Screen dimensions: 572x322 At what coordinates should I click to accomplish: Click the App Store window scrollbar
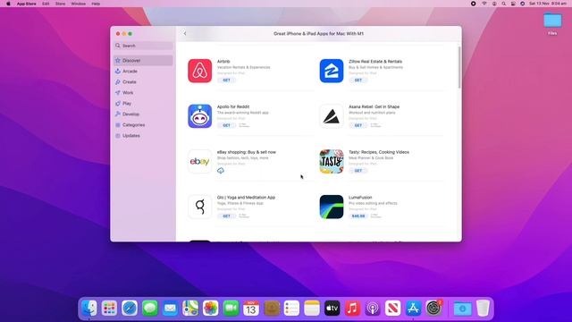pyautogui.click(x=459, y=67)
